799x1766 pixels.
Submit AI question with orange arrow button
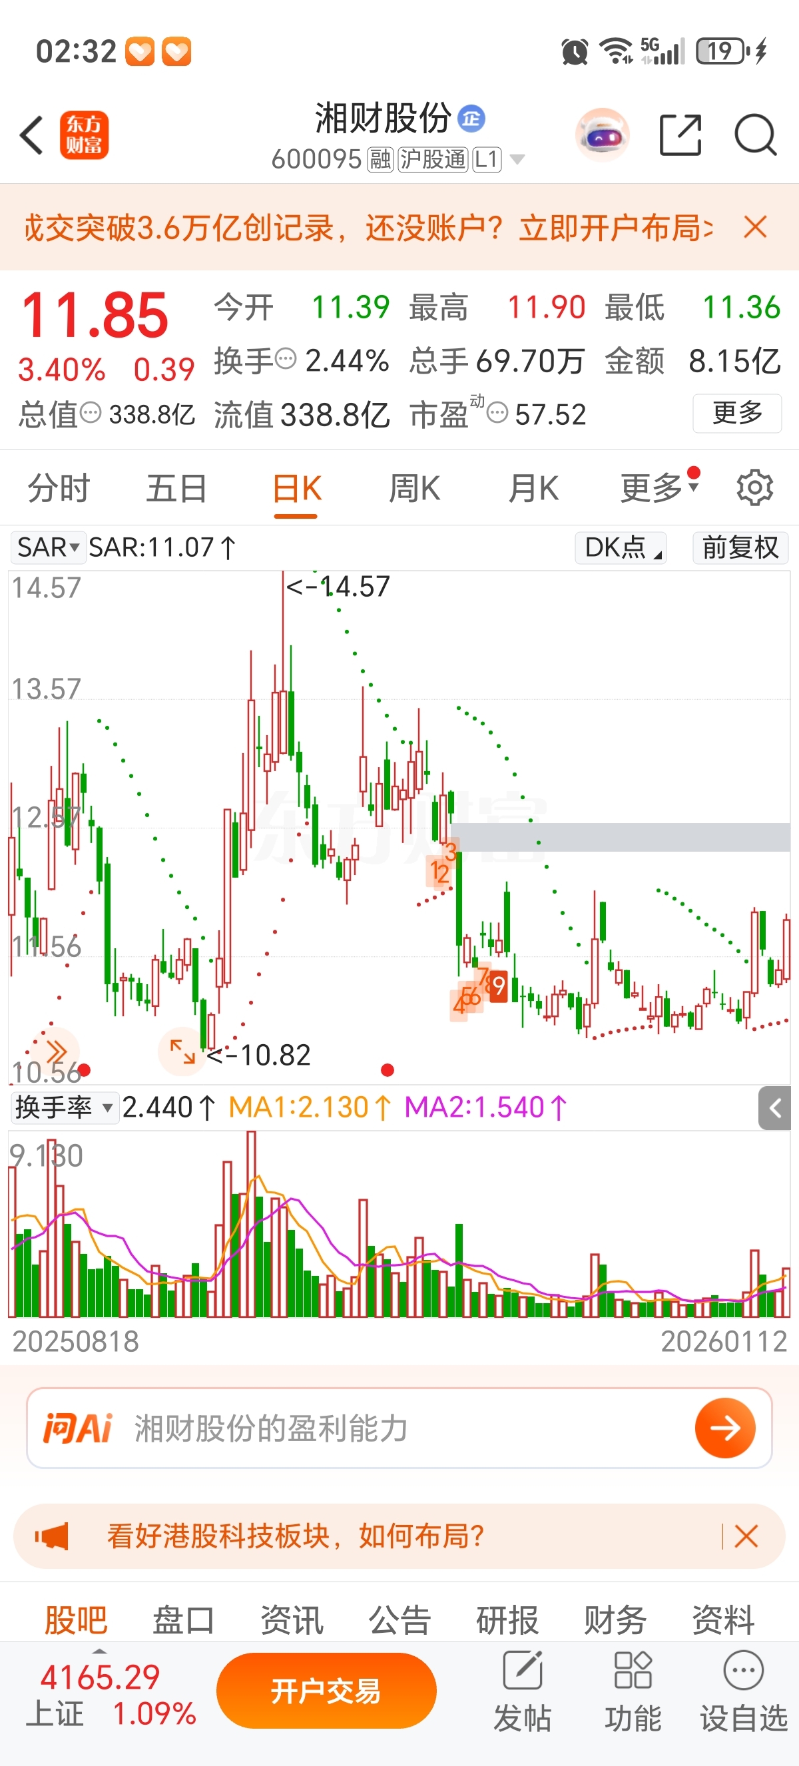click(725, 1428)
